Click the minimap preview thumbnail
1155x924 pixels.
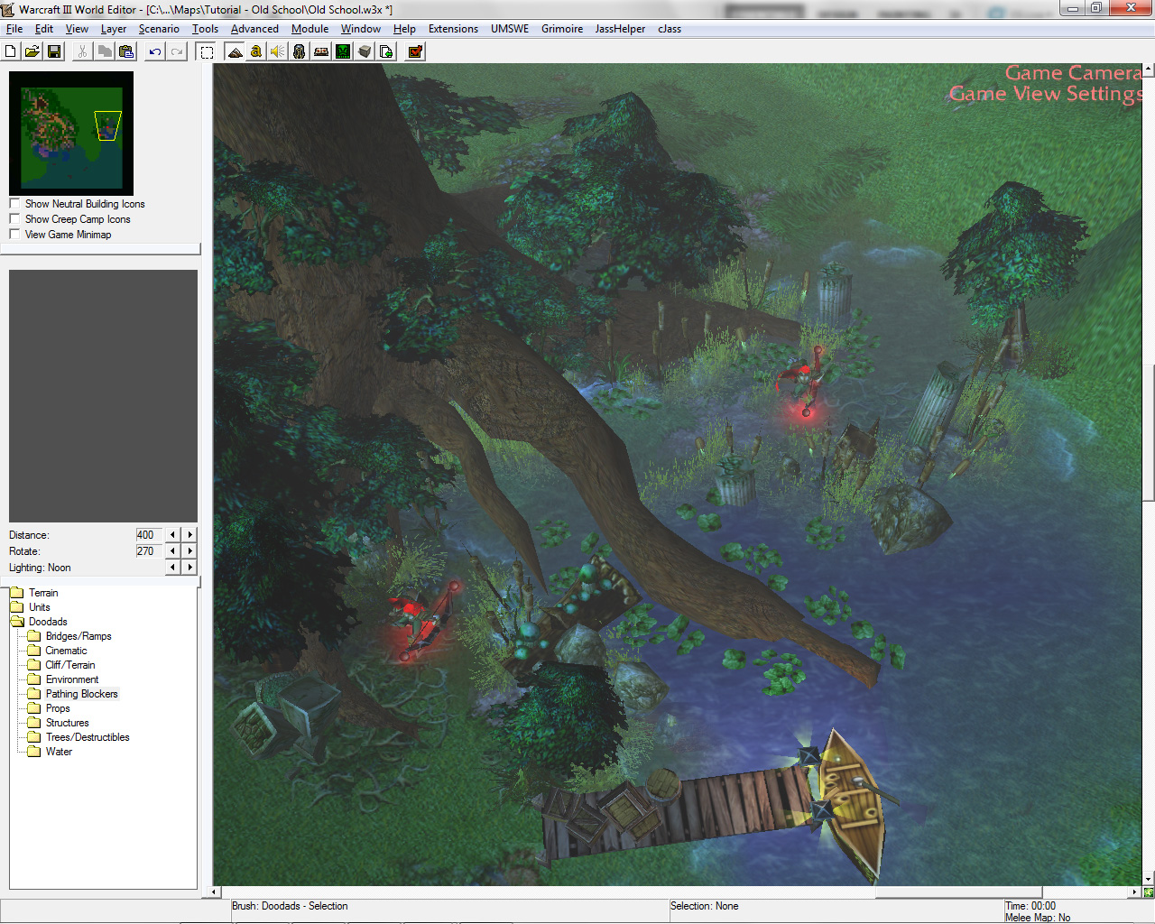(x=71, y=134)
